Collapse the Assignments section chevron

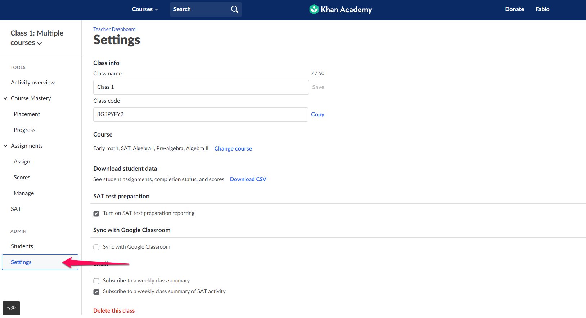click(5, 146)
